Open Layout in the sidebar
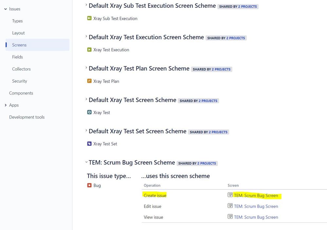Screen dimensions: 327x230 18,33
